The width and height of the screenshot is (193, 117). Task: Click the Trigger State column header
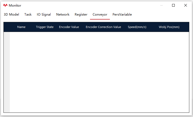coord(45,27)
